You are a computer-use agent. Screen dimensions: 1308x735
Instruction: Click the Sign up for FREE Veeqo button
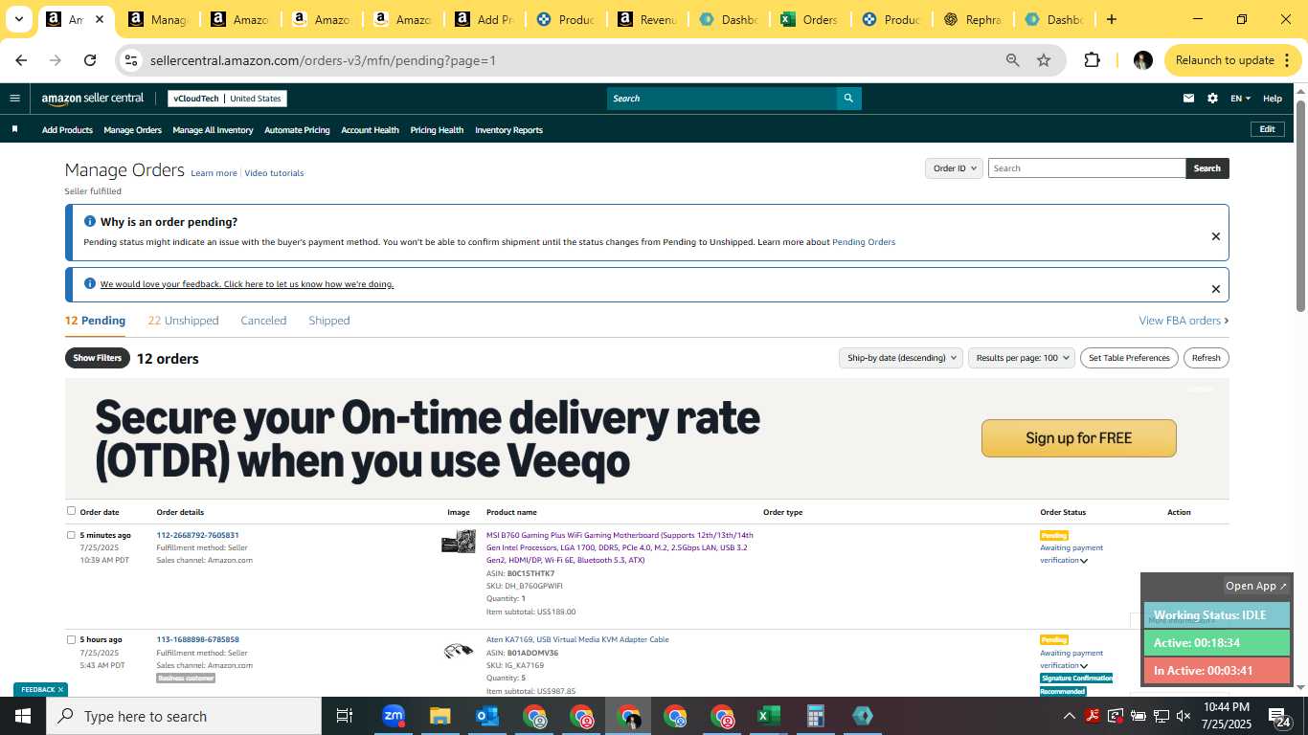pyautogui.click(x=1078, y=438)
